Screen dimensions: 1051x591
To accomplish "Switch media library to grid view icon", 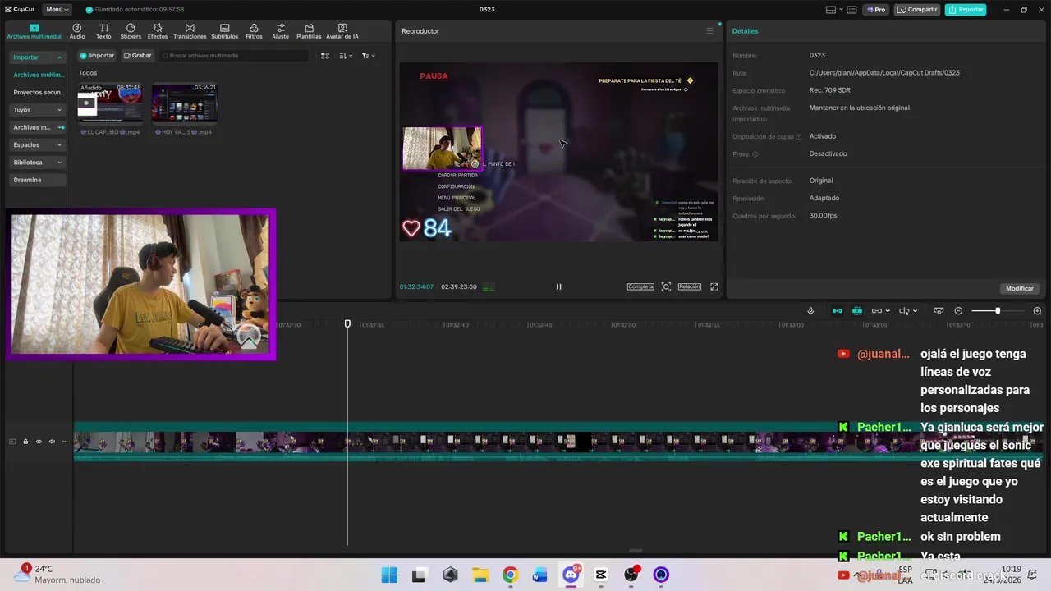I will click(325, 56).
